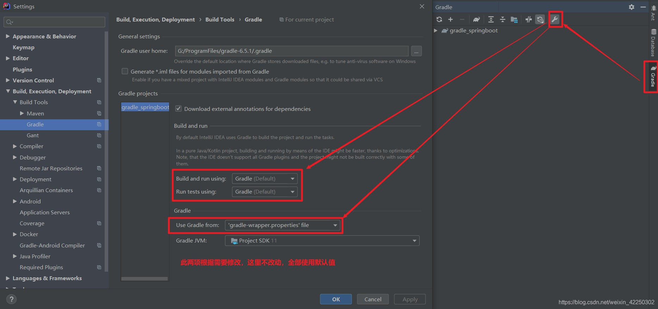Click project-level icon beside Maven
The width and height of the screenshot is (658, 309).
(99, 113)
